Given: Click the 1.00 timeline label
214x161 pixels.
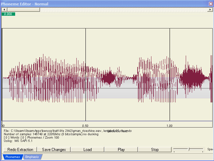Looking at the screenshot, I should pos(170,126).
